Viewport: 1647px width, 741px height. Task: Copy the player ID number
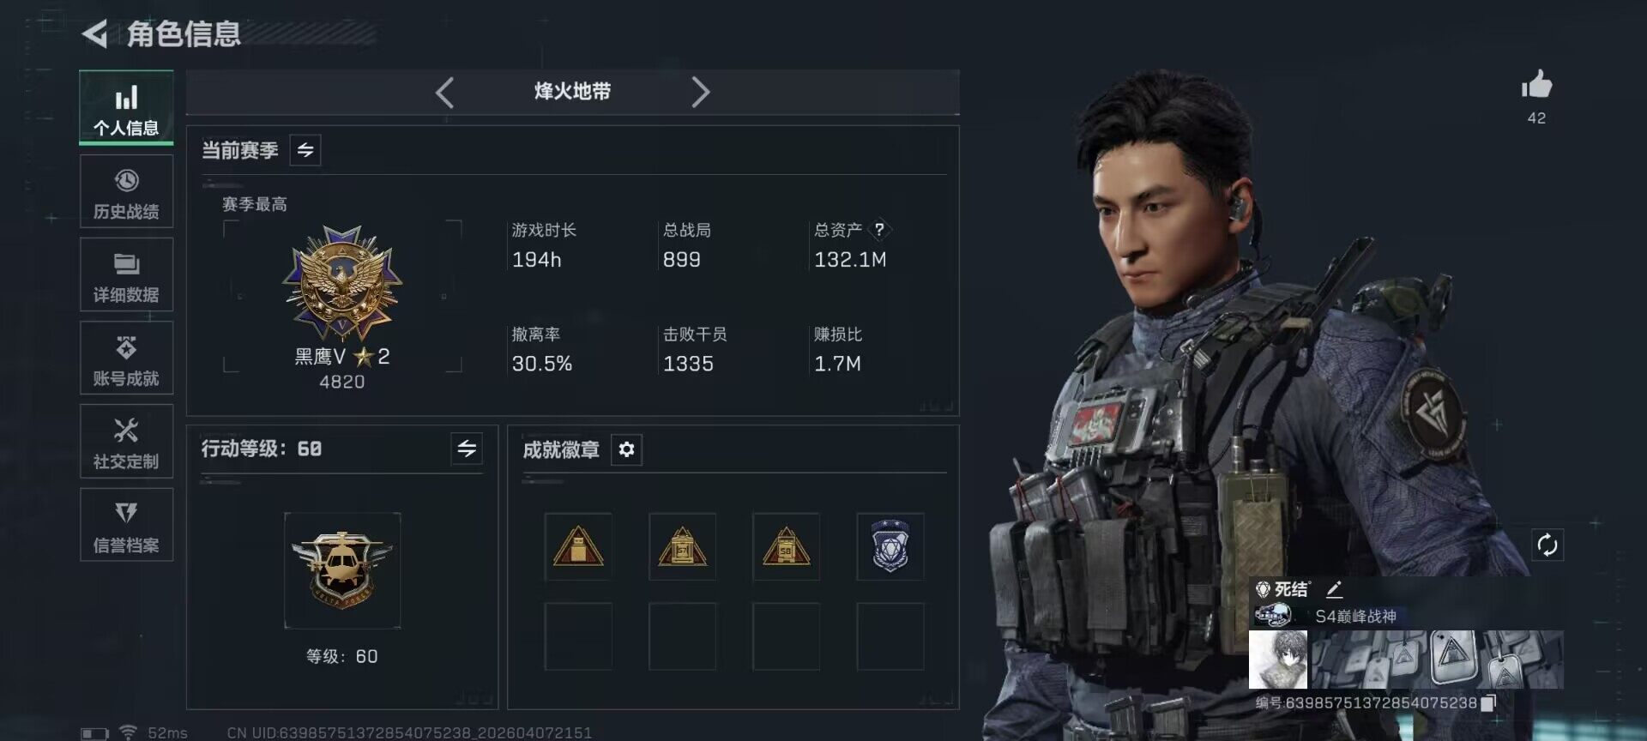pos(1489,702)
